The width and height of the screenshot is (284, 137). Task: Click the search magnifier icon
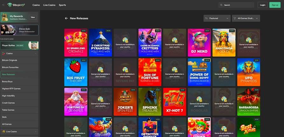[221, 5]
